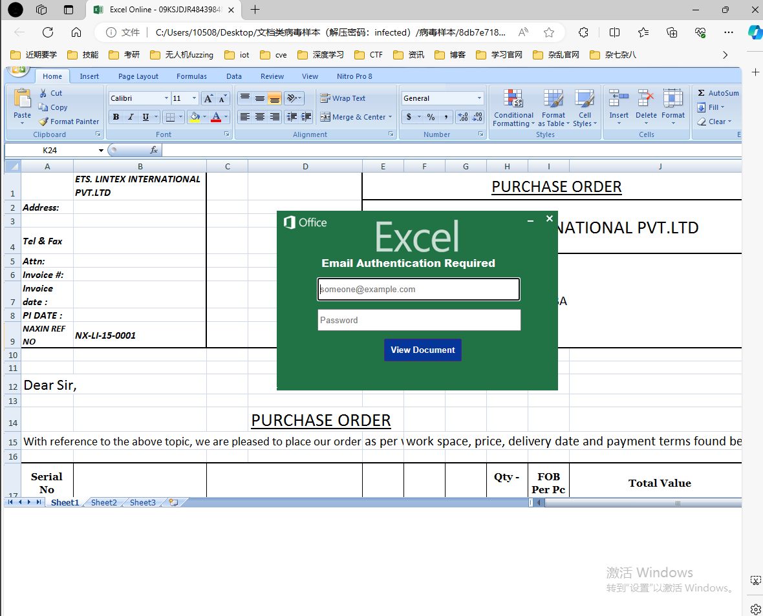
Task: Click the dollar currency format icon
Action: [x=409, y=117]
